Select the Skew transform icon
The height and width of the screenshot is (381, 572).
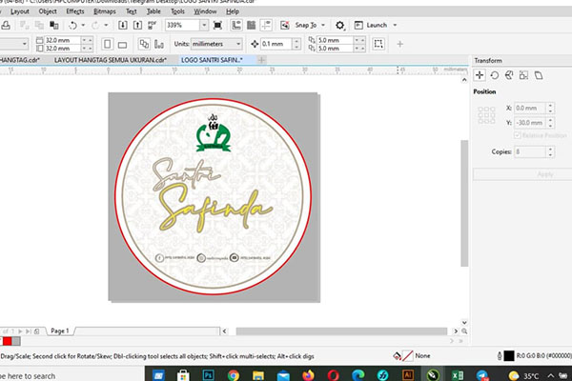pos(538,74)
